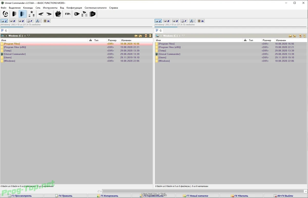Click the FTP connect icon after FTP:
This screenshot has height=198, width=308.
click(77, 14)
